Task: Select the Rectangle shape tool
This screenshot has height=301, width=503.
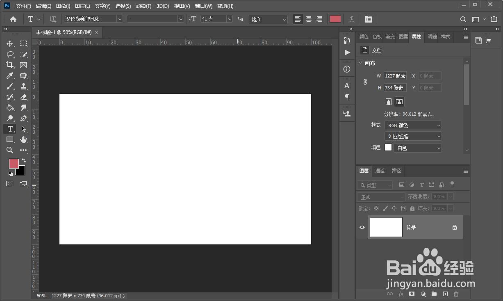Action: click(10, 139)
